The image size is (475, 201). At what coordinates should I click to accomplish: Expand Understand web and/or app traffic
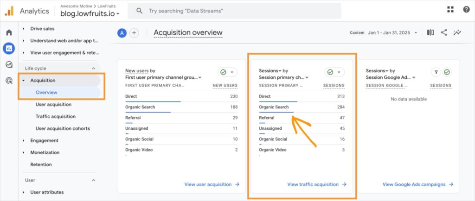24,41
